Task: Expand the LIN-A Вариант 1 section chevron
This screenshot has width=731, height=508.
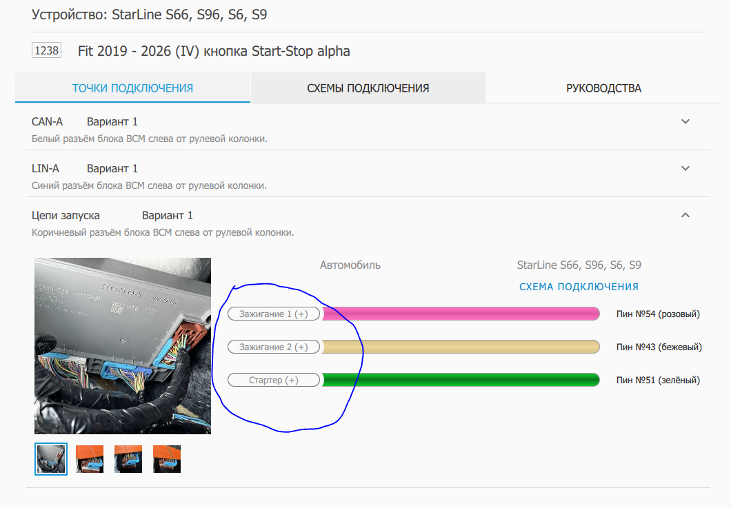Action: click(x=685, y=168)
